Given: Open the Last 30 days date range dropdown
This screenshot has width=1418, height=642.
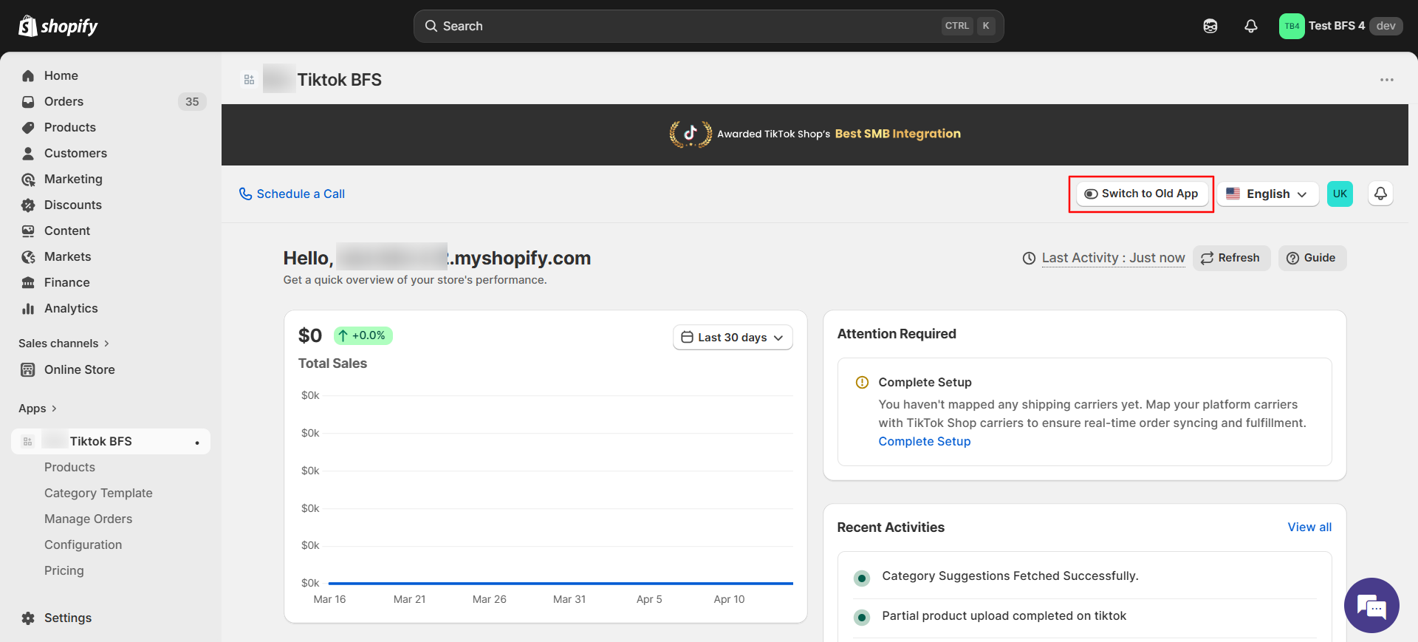Looking at the screenshot, I should pyautogui.click(x=732, y=338).
